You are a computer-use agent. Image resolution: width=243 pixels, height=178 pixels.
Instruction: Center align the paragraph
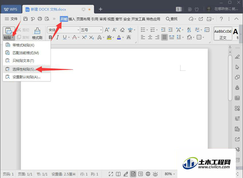coord(150,37)
